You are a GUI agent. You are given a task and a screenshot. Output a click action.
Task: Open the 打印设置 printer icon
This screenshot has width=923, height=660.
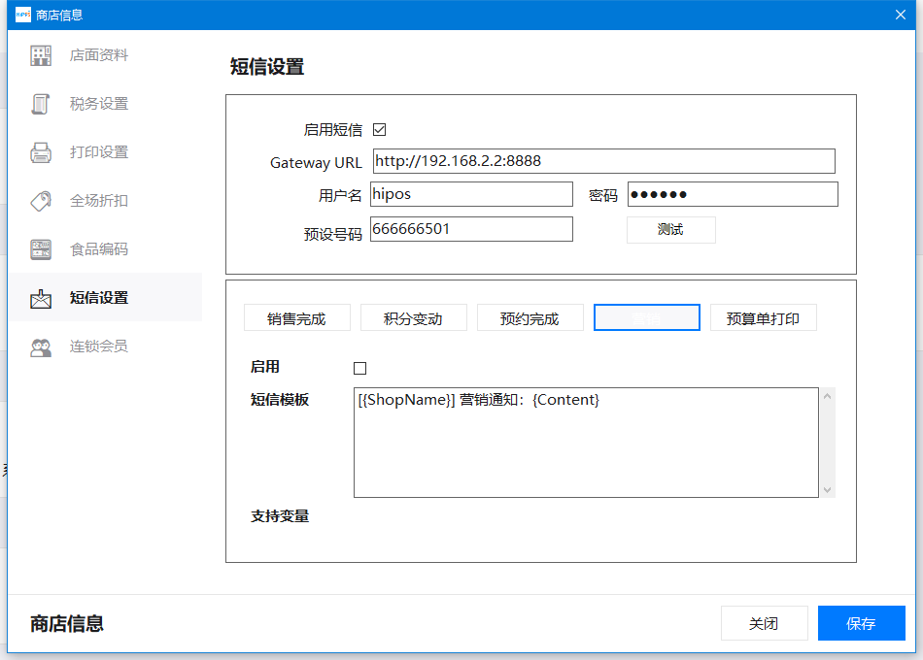[x=41, y=152]
